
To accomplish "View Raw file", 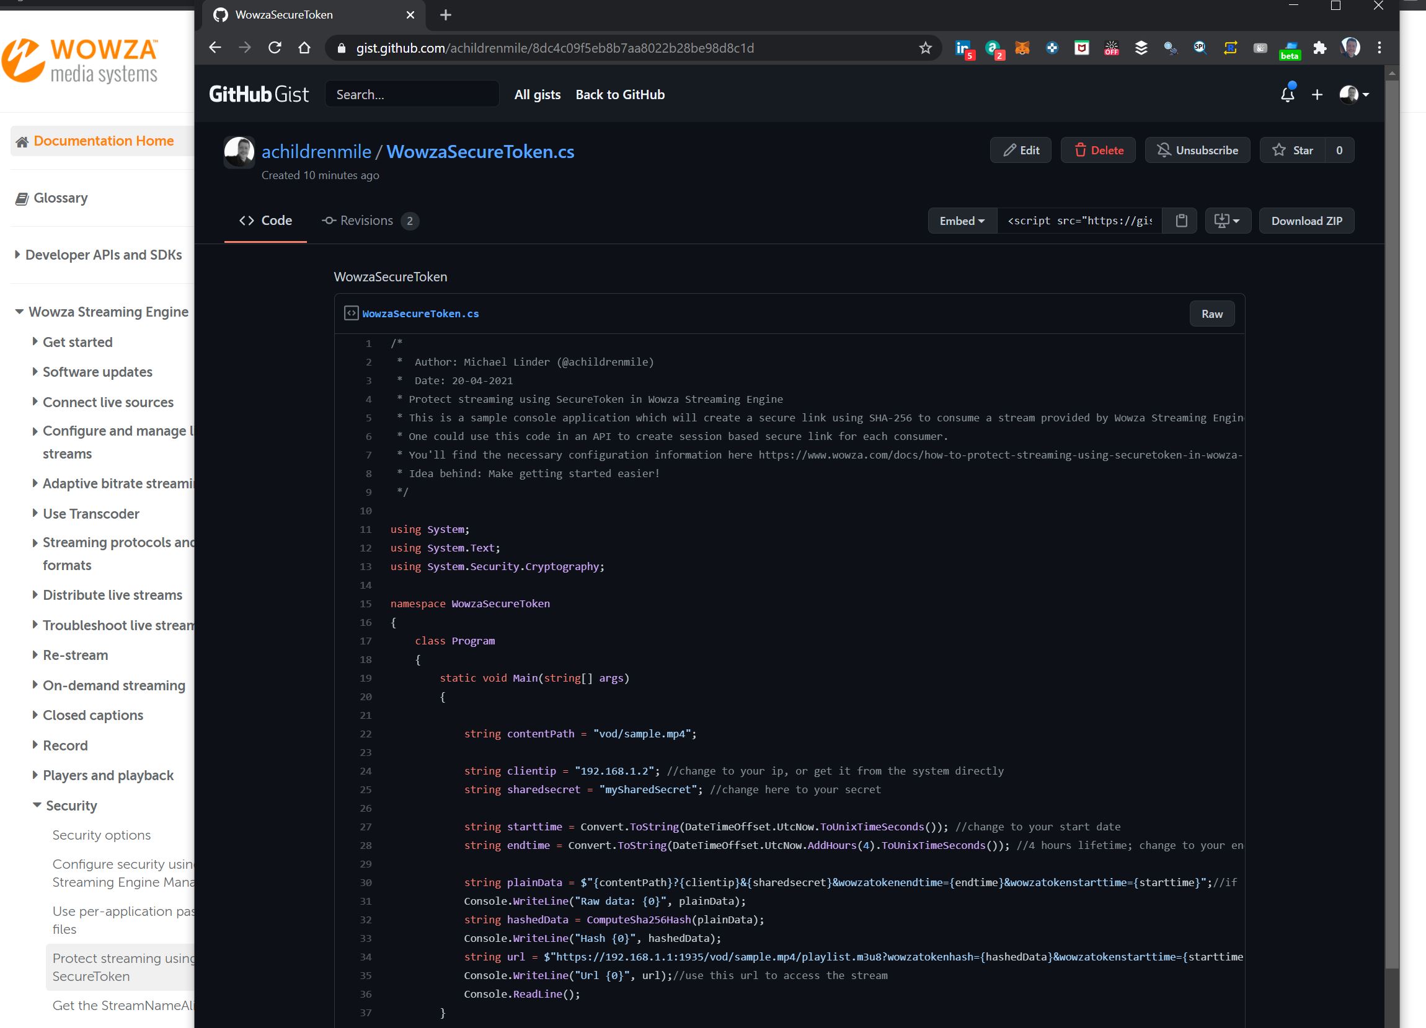I will point(1211,314).
